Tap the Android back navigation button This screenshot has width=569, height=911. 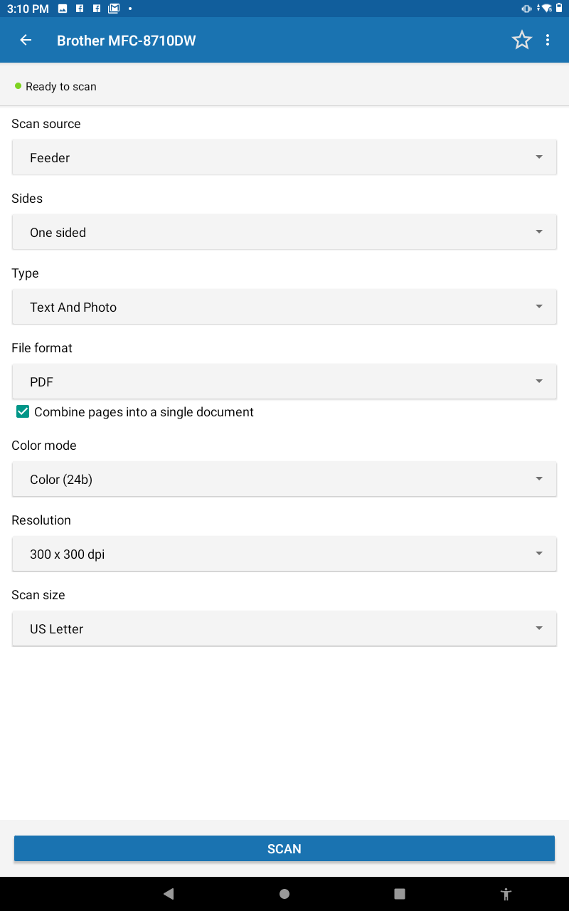(x=169, y=894)
